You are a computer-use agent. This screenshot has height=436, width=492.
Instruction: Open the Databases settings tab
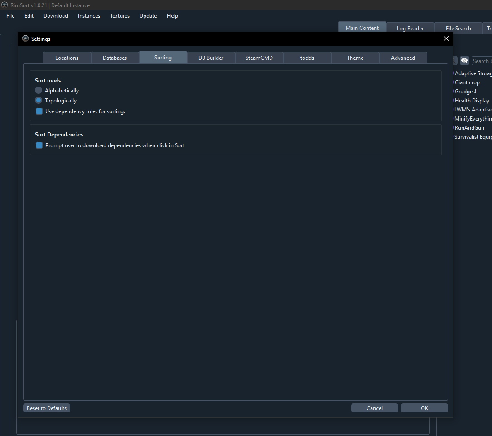(x=115, y=58)
